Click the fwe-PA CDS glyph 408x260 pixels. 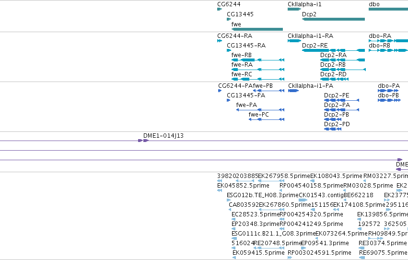[x=260, y=110]
